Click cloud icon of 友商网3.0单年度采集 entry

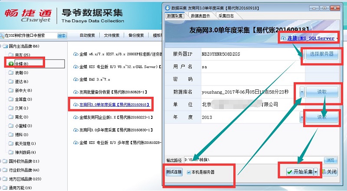pos(75,105)
